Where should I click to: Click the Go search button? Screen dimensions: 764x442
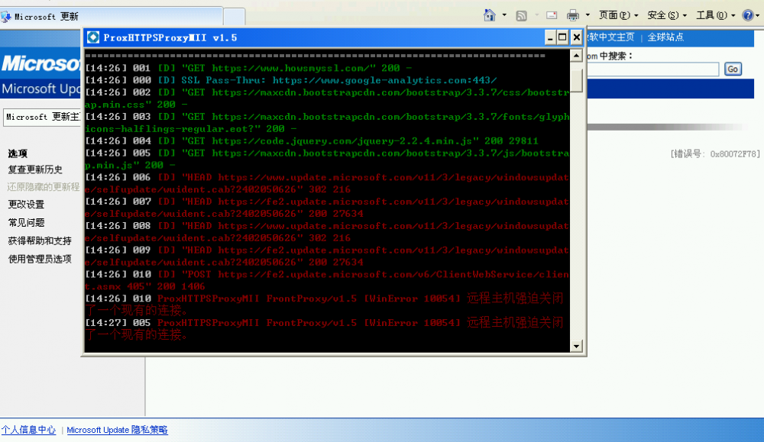click(733, 69)
